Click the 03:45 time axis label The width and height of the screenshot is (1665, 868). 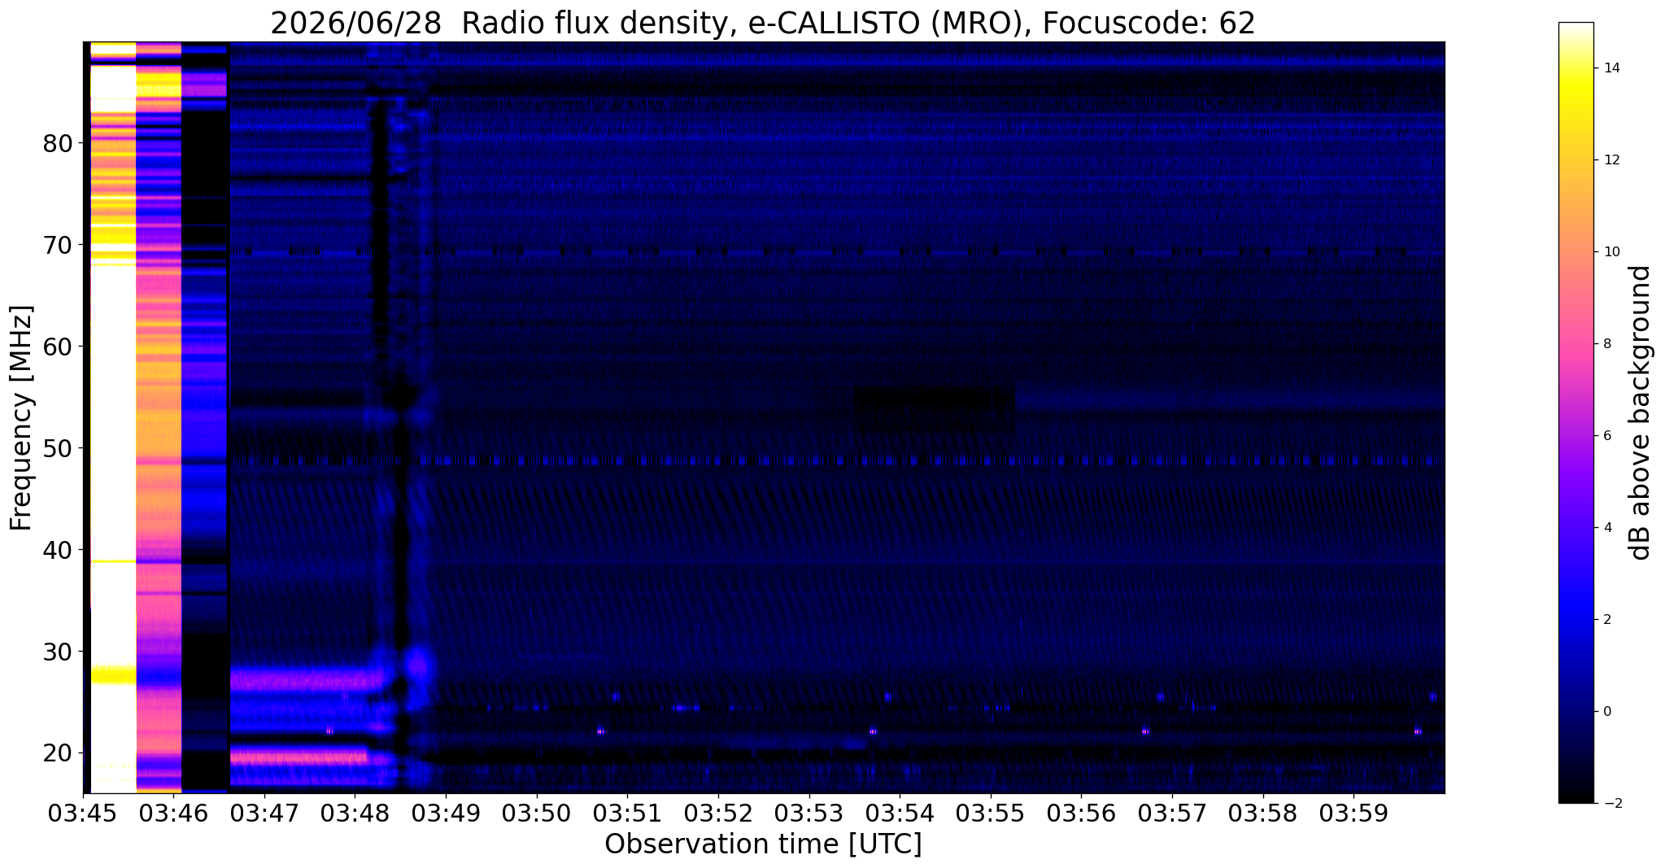coord(83,813)
